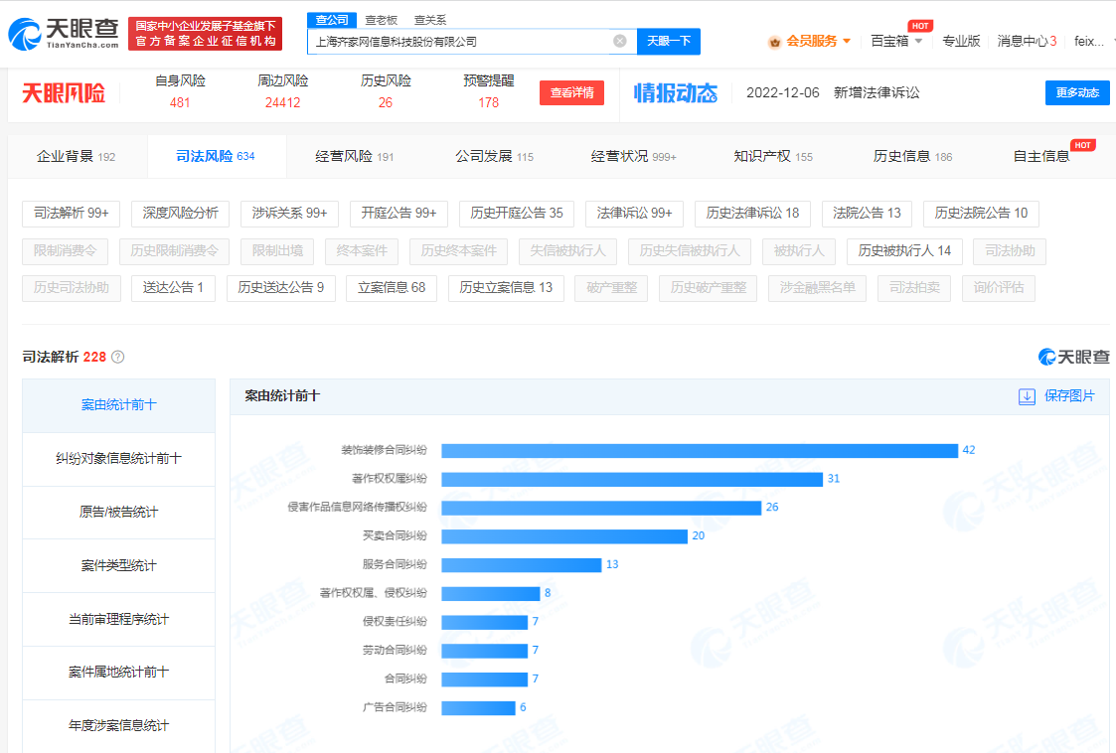The image size is (1116, 753).
Task: Clear the search box with the X icon
Action: [x=620, y=42]
